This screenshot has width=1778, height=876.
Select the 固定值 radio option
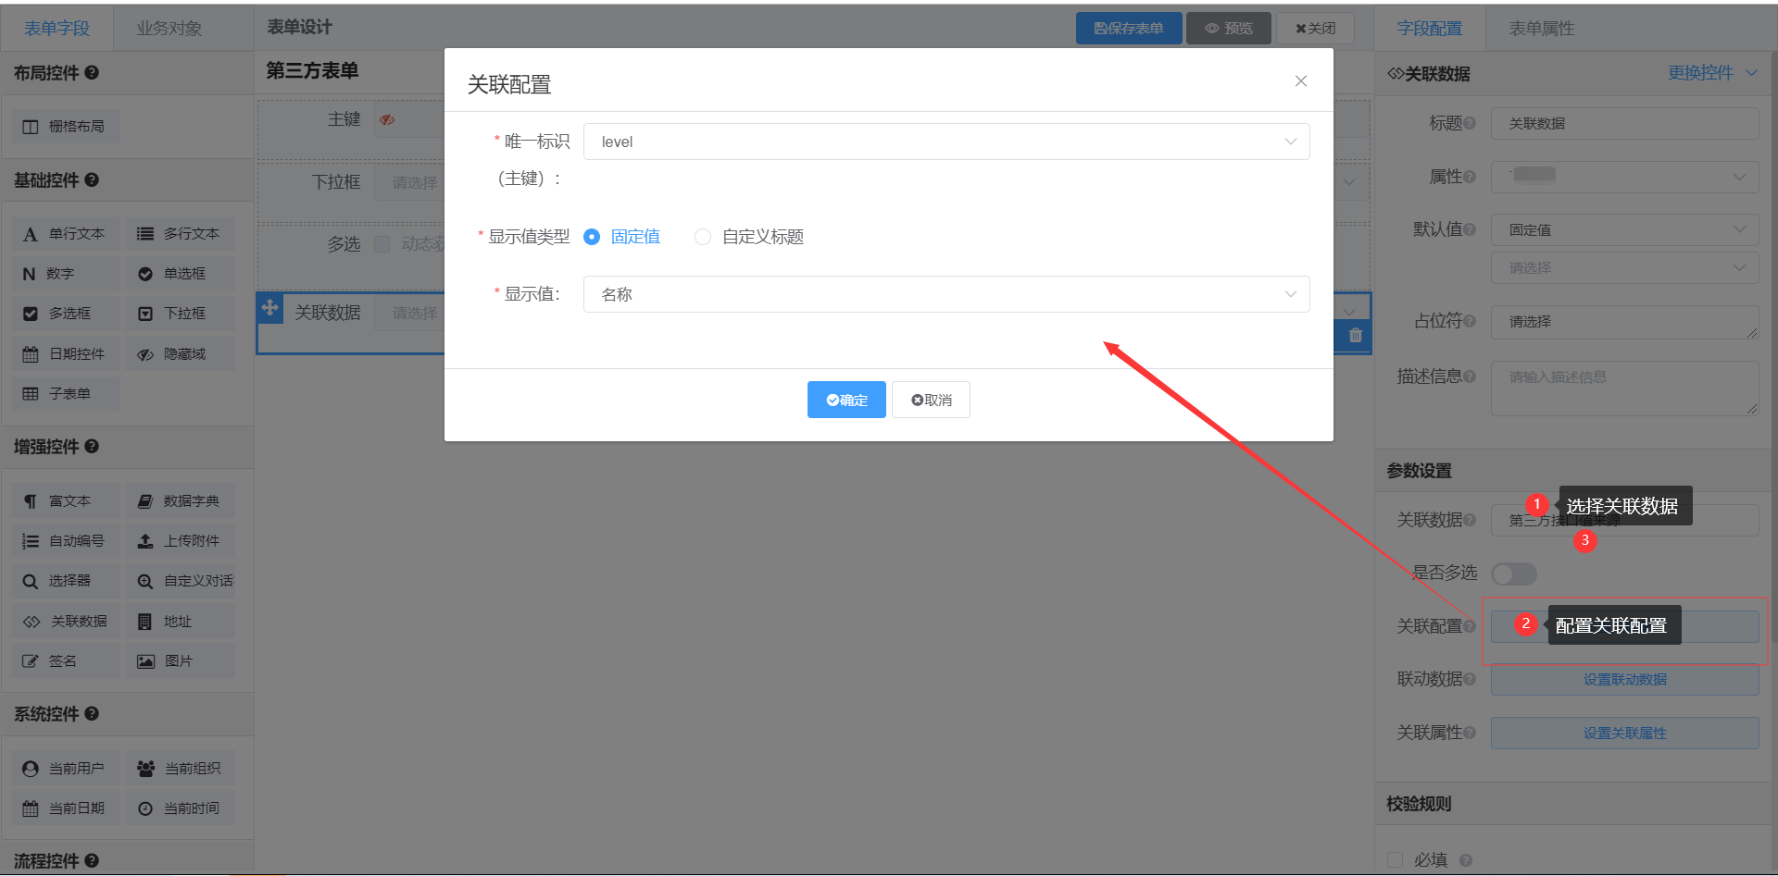[x=592, y=237]
